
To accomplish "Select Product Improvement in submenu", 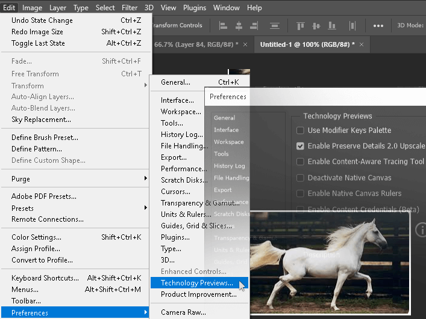I will [199, 294].
